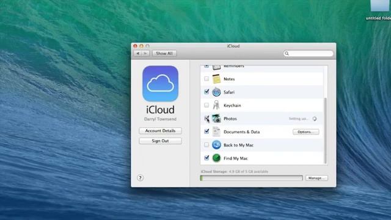This screenshot has height=220, width=391.
Task: Close the iCloud preferences window
Action: pyautogui.click(x=136, y=46)
